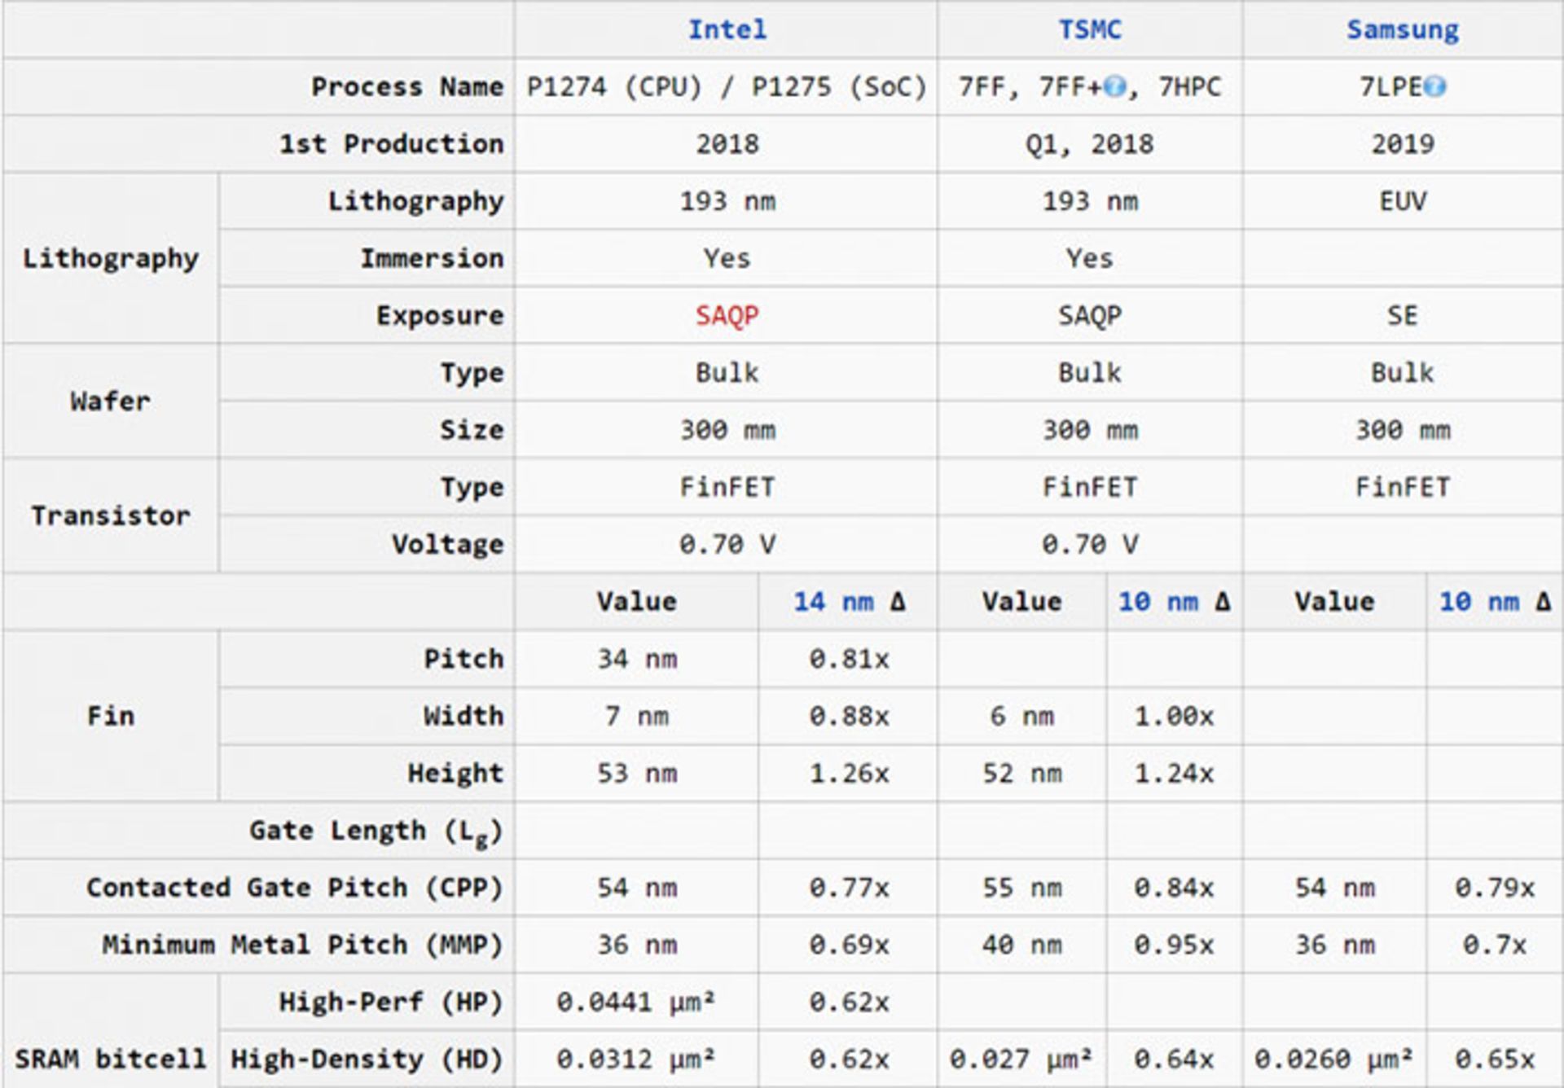Click the 'High-Density (HD)' row label
Viewport: 1564px width, 1088px height.
click(367, 1059)
